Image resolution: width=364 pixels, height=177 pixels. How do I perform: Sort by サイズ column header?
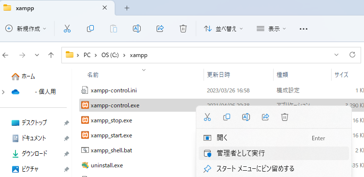pos(341,75)
